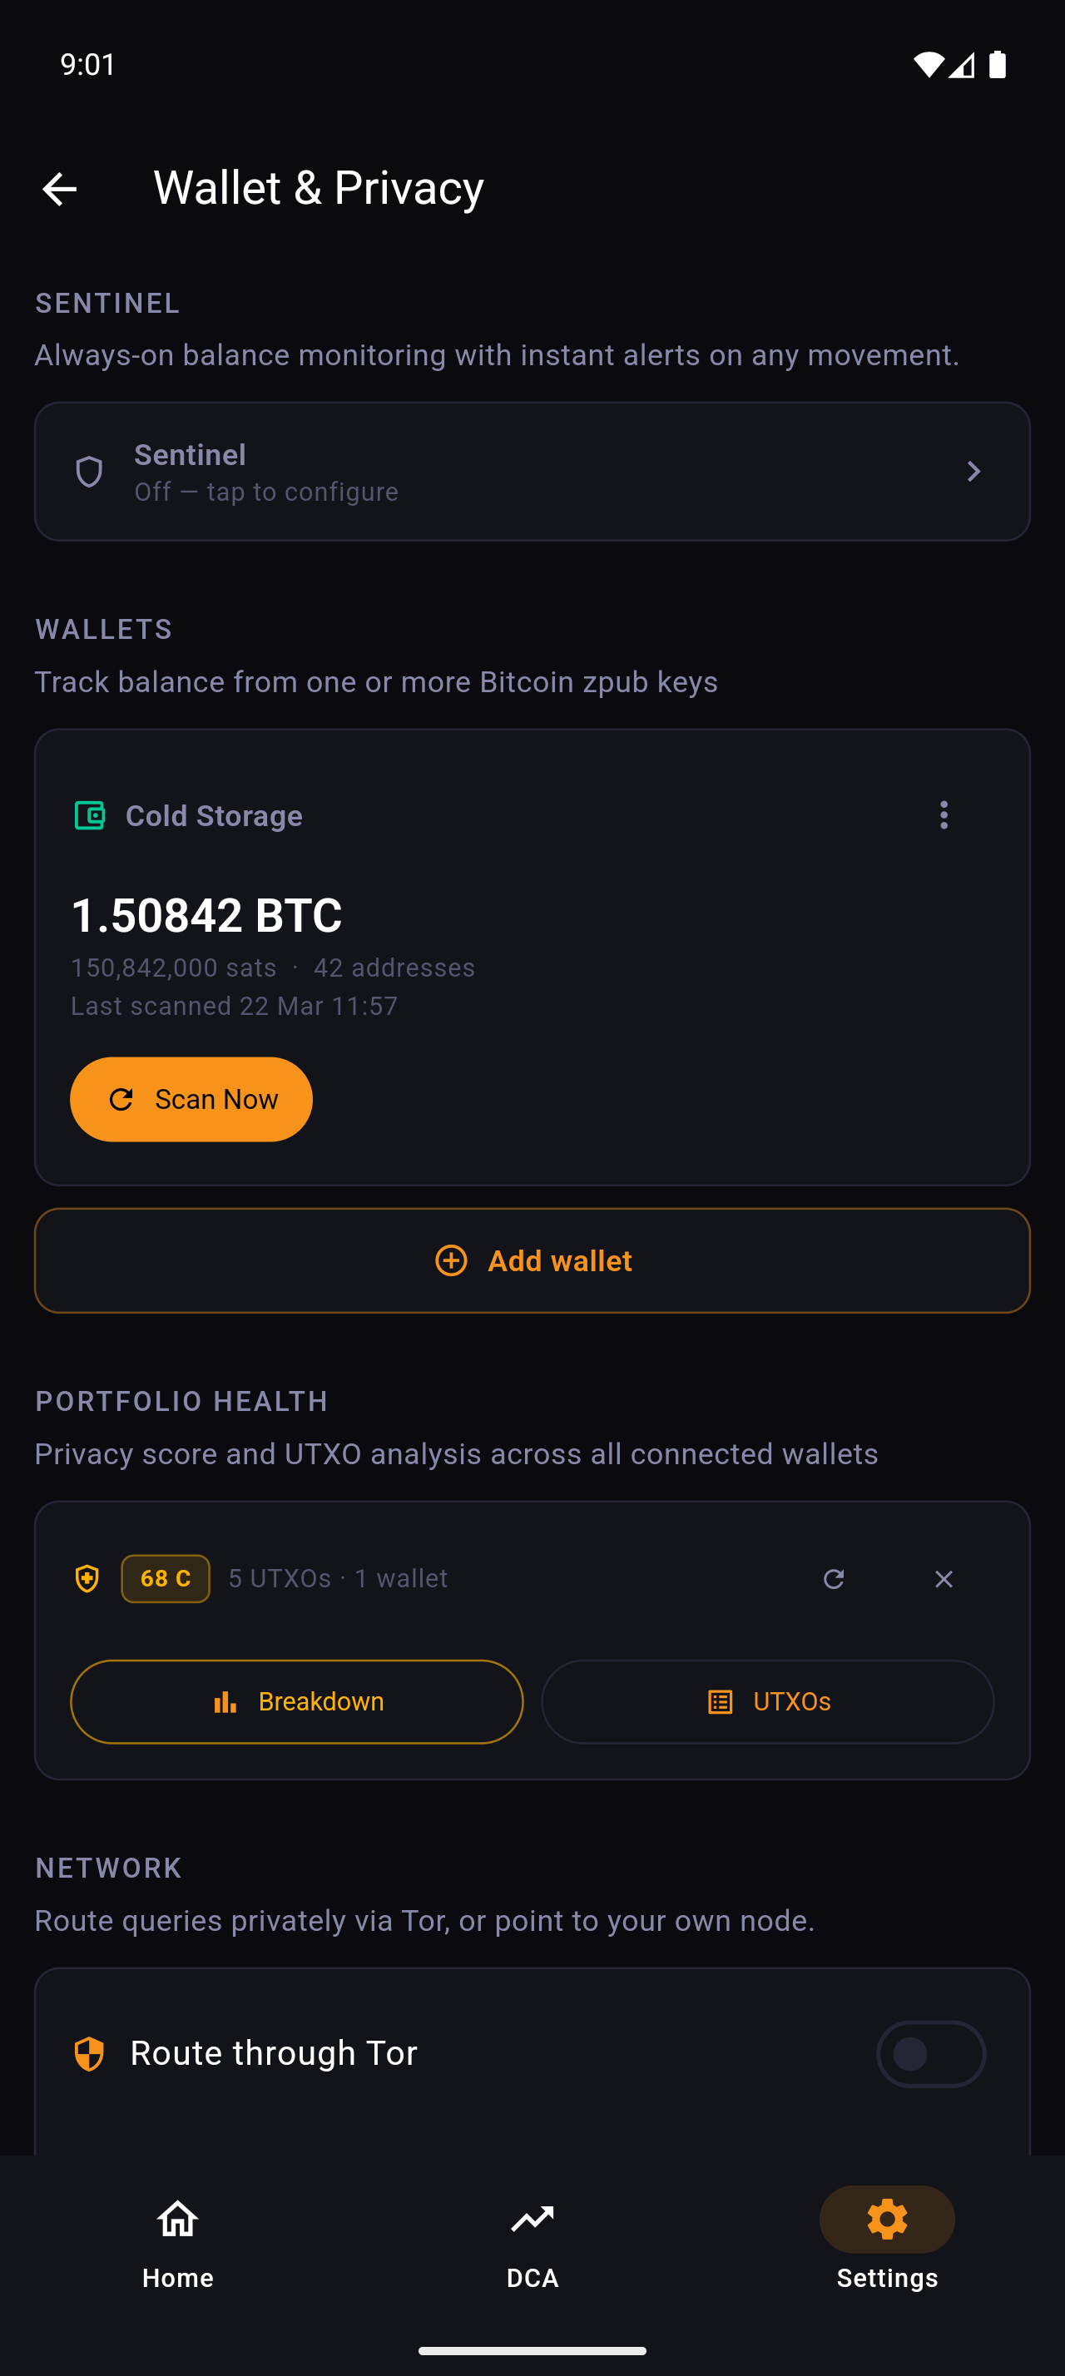The width and height of the screenshot is (1065, 2376).
Task: Click Add wallet button
Action: pyautogui.click(x=532, y=1261)
